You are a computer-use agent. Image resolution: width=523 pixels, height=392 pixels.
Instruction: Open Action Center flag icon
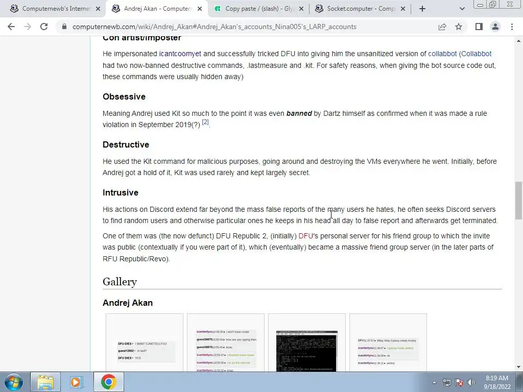[459, 382]
